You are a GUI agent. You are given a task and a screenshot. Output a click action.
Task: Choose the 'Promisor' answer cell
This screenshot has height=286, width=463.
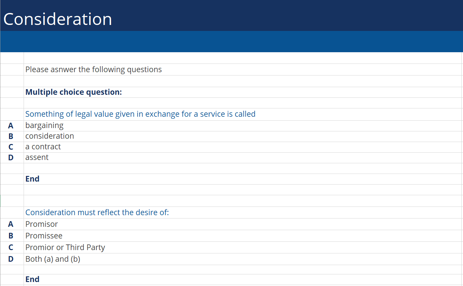(42, 224)
